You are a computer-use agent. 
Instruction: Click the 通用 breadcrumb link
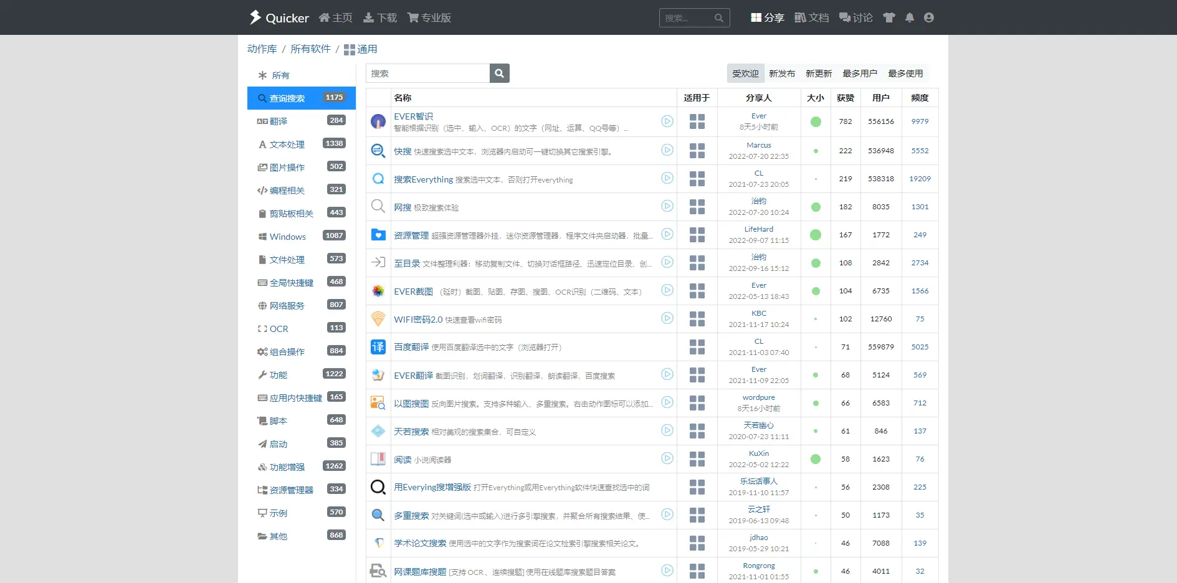click(x=361, y=49)
